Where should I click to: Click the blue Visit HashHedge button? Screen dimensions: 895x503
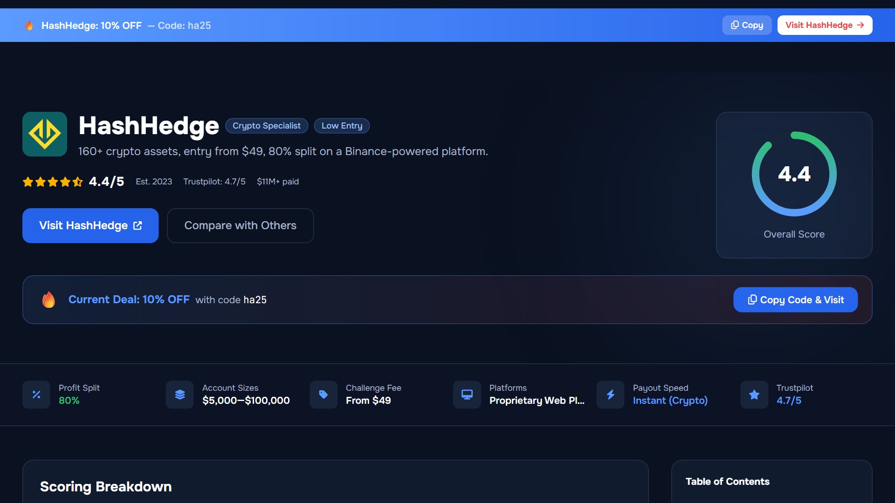click(x=90, y=225)
